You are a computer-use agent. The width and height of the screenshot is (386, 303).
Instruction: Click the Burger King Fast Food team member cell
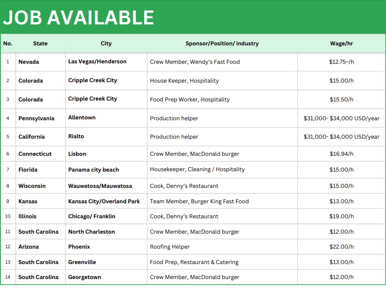199,202
